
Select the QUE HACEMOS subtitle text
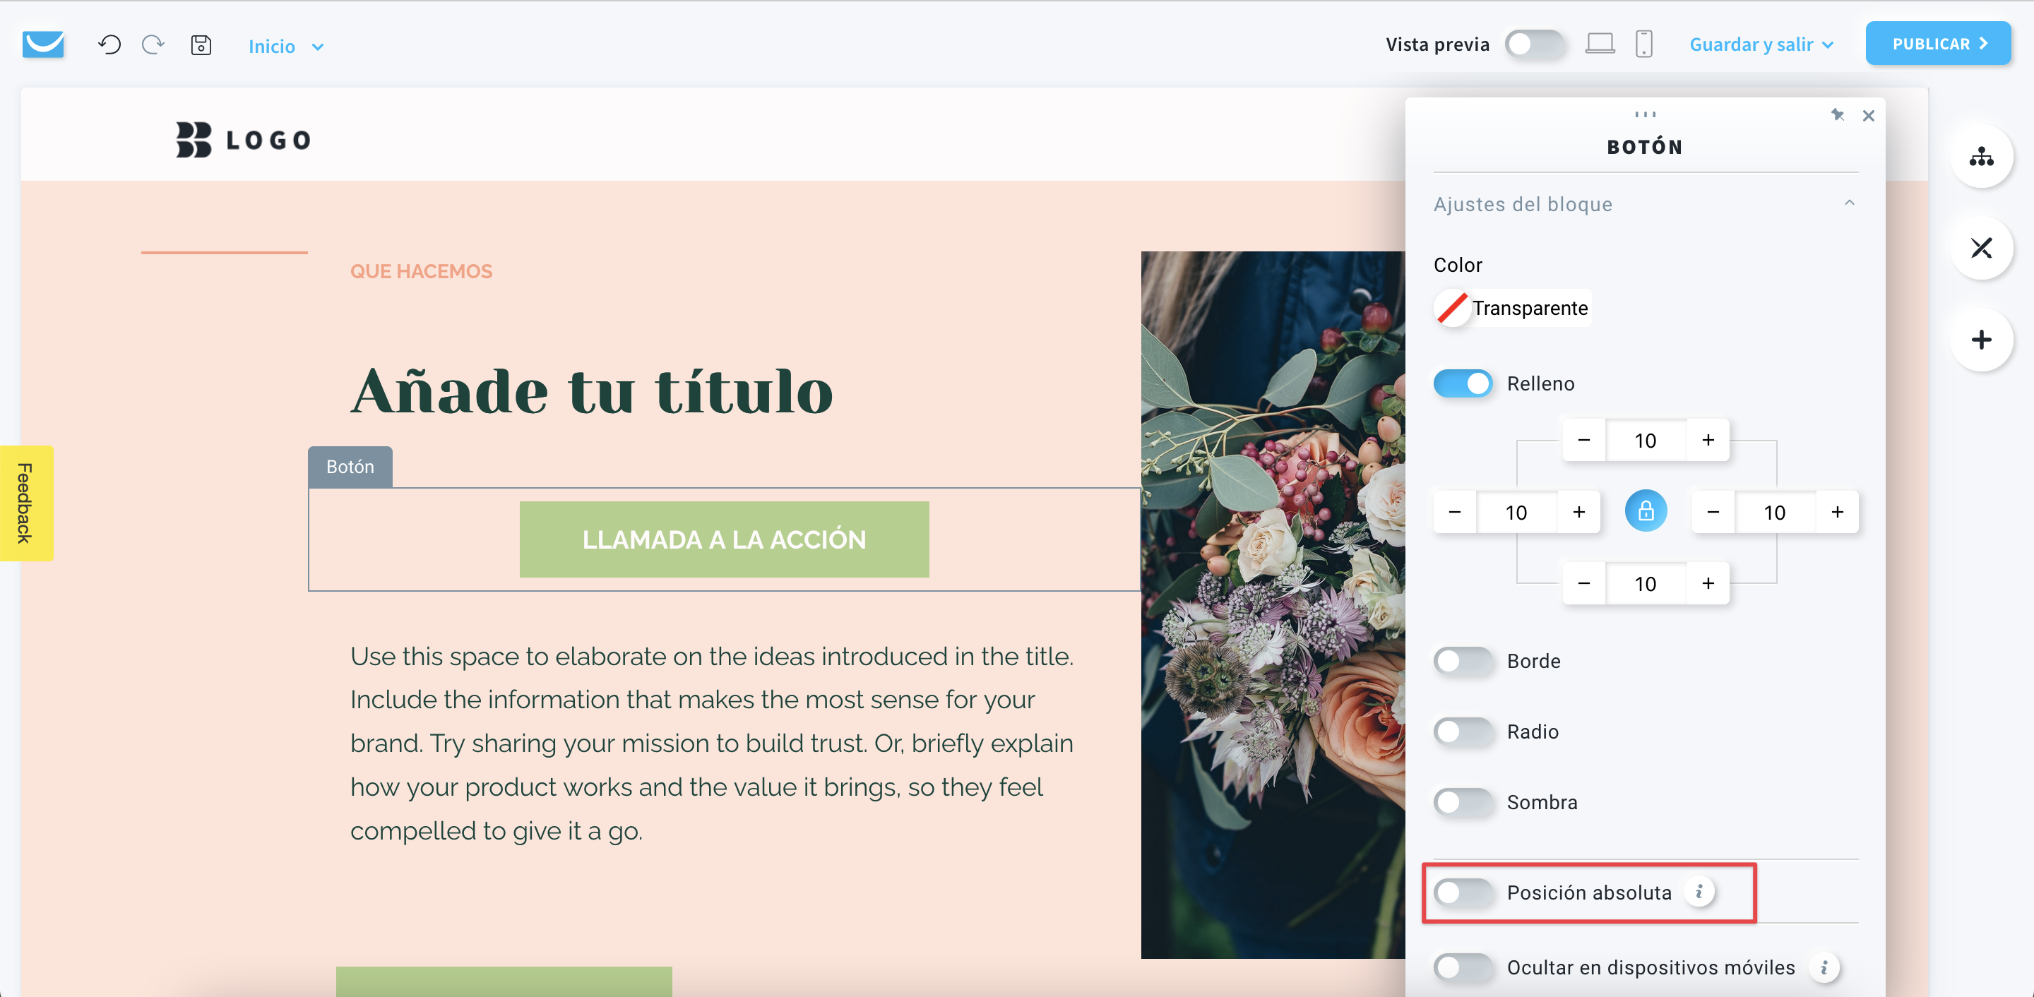coord(421,272)
